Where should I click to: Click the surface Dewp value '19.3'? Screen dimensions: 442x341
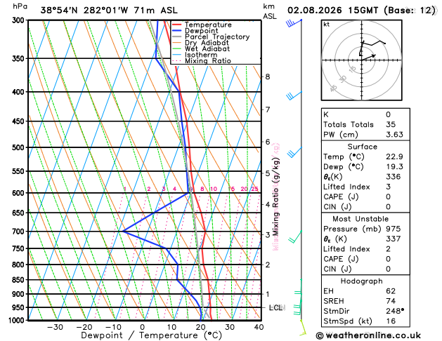(394, 166)
